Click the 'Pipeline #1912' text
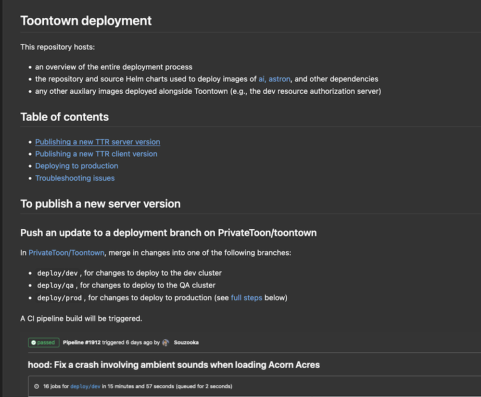Screen dimensions: 481x397 (x=82, y=342)
